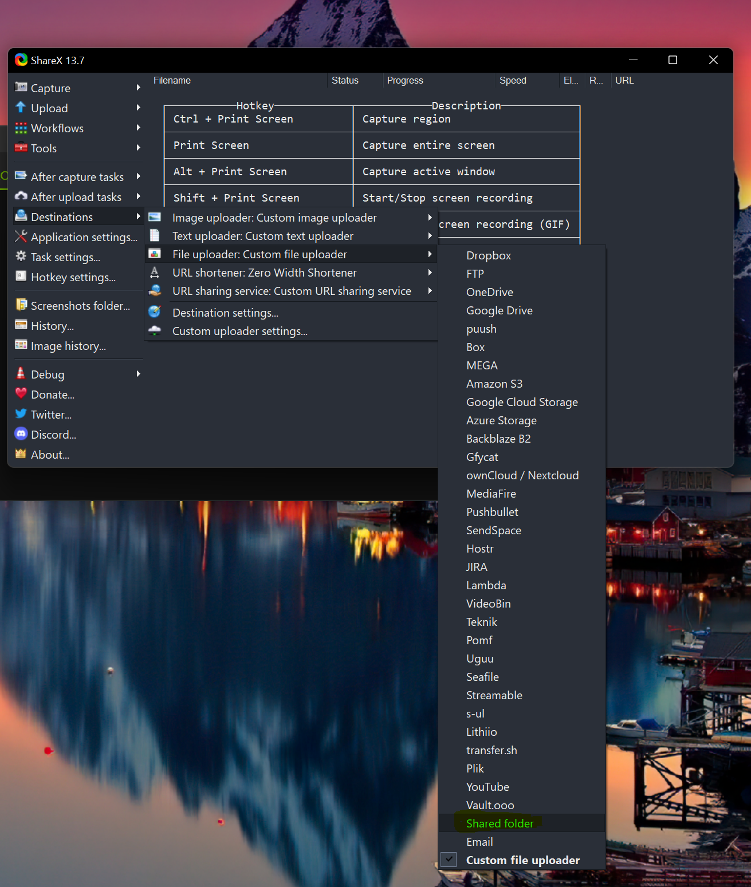The height and width of the screenshot is (887, 751).
Task: Toggle the Custom file uploader checkbox
Action: click(449, 860)
